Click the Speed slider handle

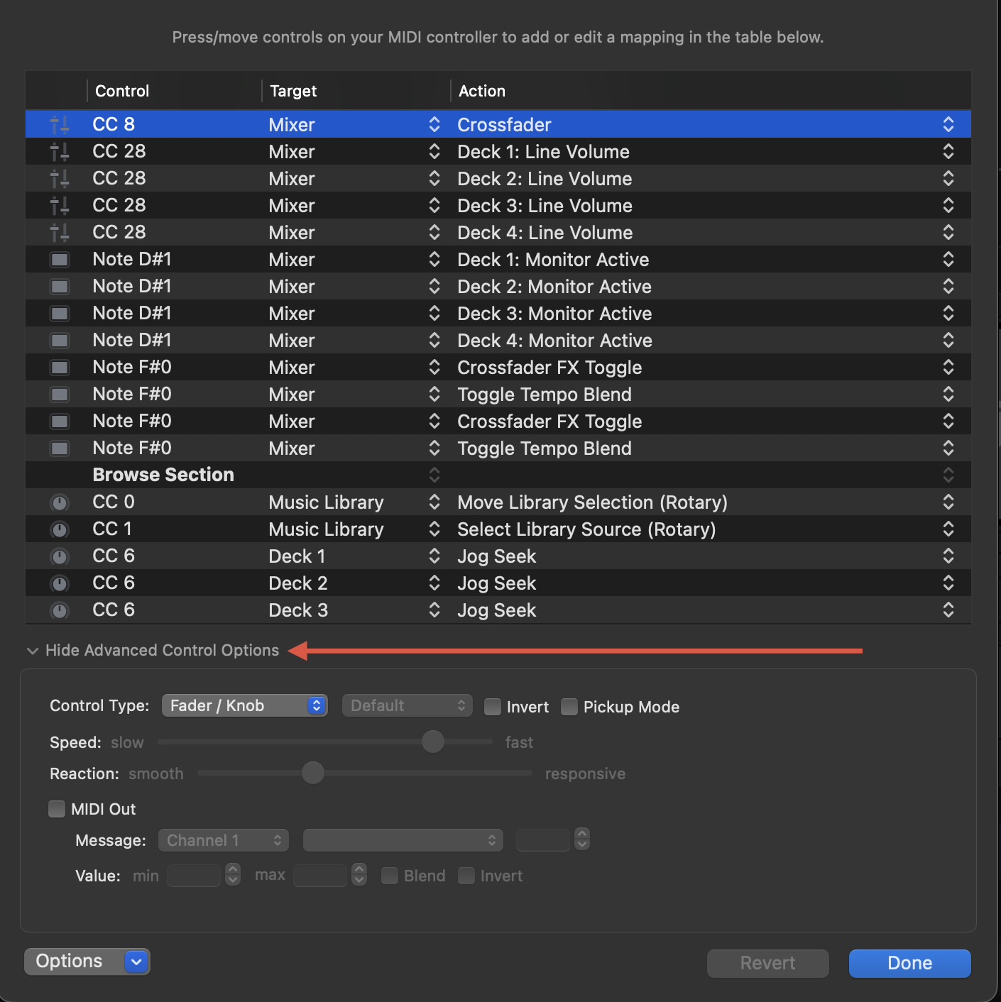(433, 742)
